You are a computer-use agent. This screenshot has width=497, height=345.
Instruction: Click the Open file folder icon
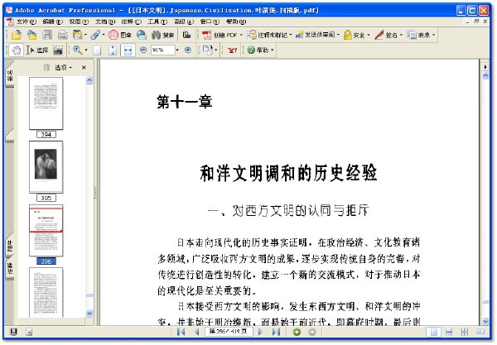pos(17,35)
